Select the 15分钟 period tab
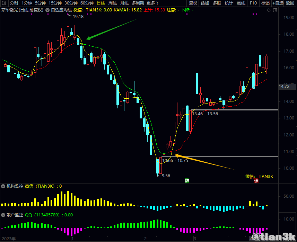The height and width of the screenshot is (242, 297). pos(55,3)
